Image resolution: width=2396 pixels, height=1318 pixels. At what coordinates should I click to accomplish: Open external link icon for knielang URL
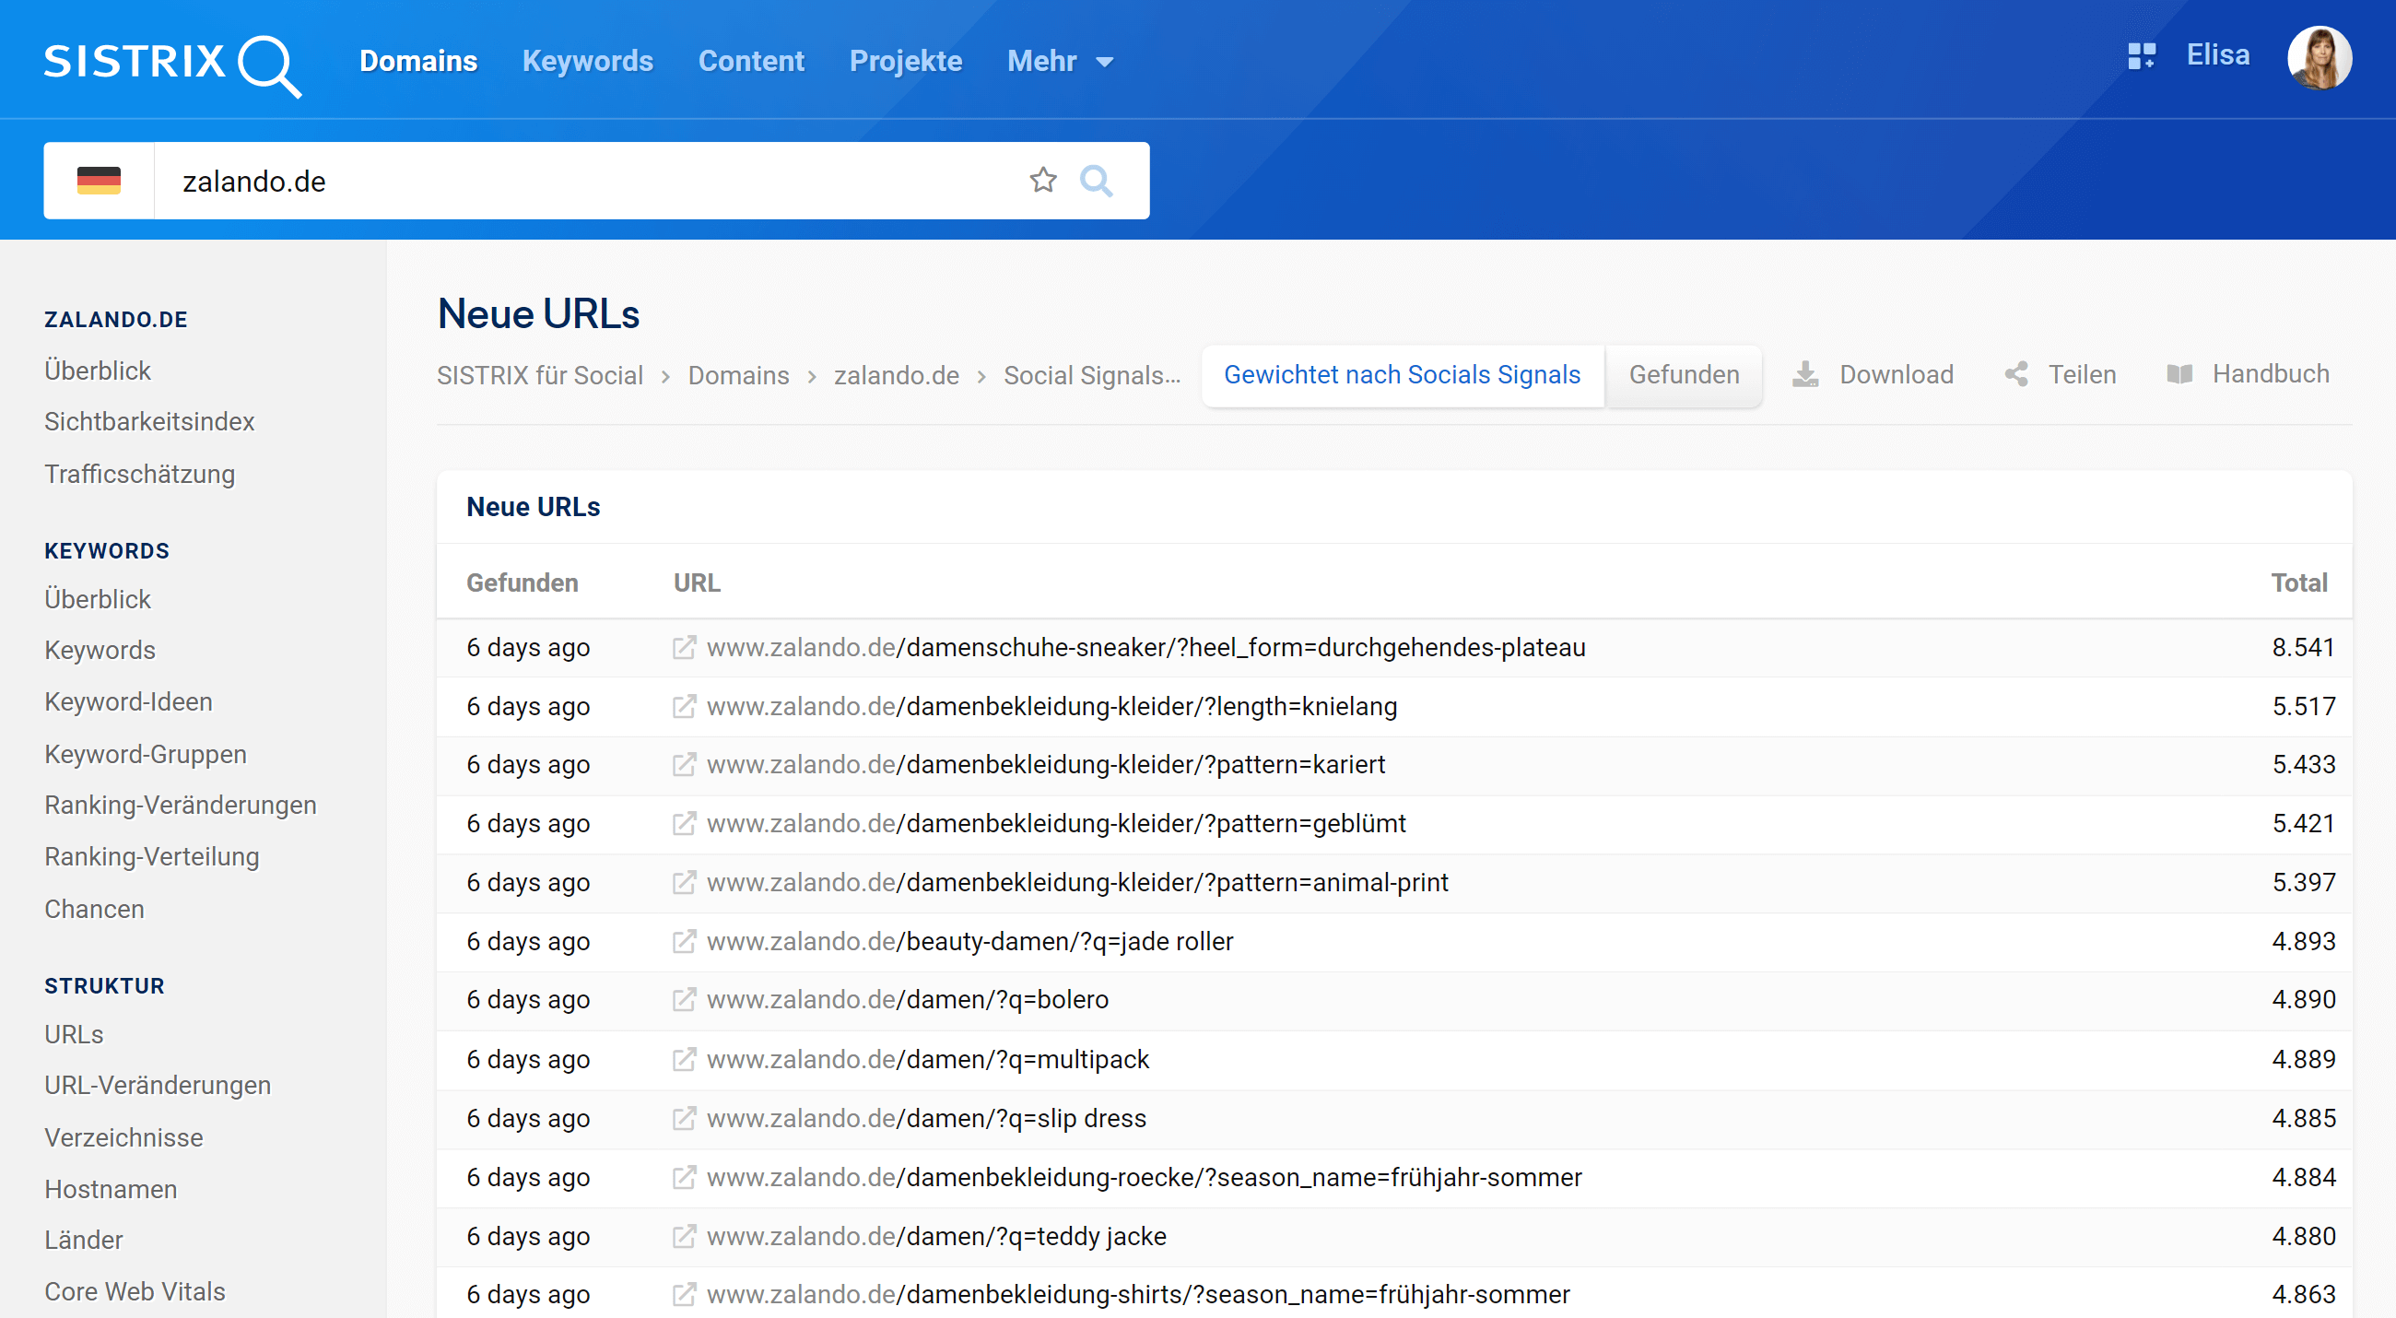point(684,706)
